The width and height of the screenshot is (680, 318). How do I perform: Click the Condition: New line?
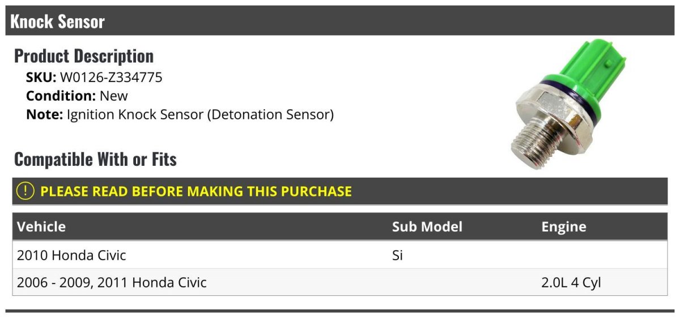(77, 96)
